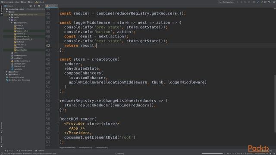Fold the setChangeListener block at line 54
The height and width of the screenshot is (155, 276).
coord(58,101)
